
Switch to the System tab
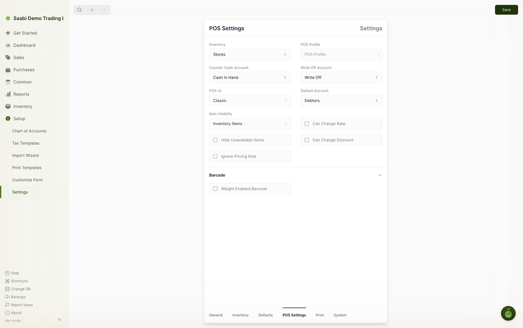point(340,315)
